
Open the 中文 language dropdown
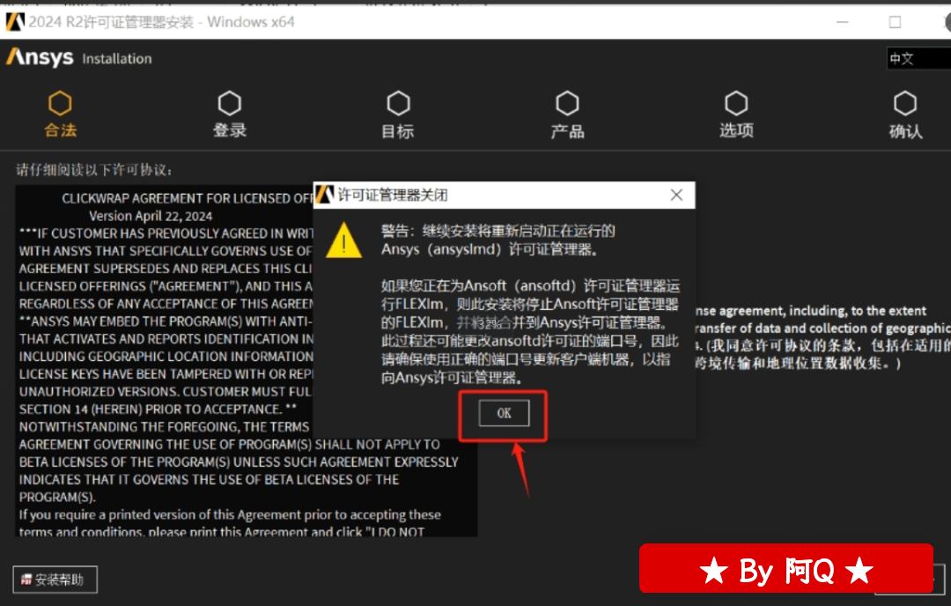tap(918, 58)
